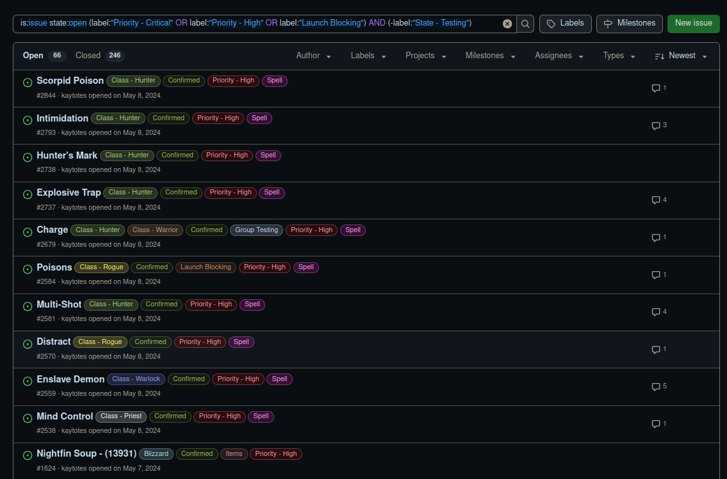Open the Poisons issue
This screenshot has width=727, height=479.
[x=54, y=267]
